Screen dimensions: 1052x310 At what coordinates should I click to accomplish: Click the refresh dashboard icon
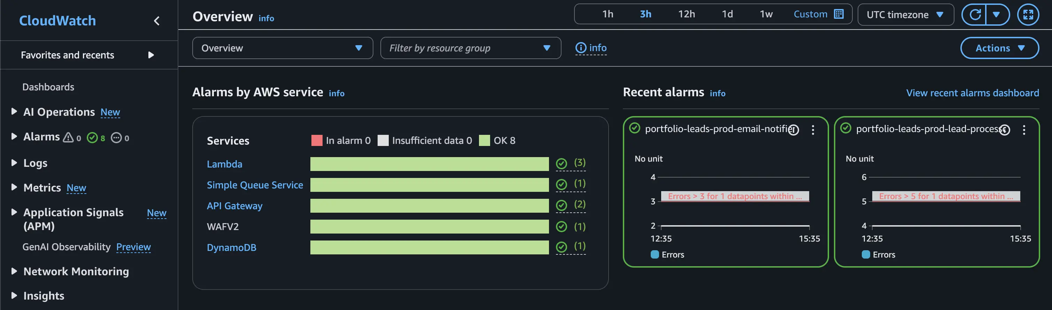(975, 15)
